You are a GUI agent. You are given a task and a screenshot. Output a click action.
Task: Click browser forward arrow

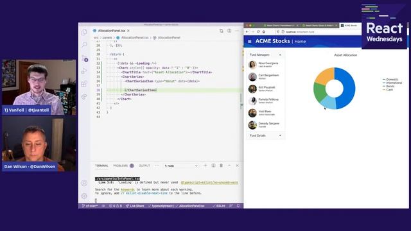(x=252, y=31)
